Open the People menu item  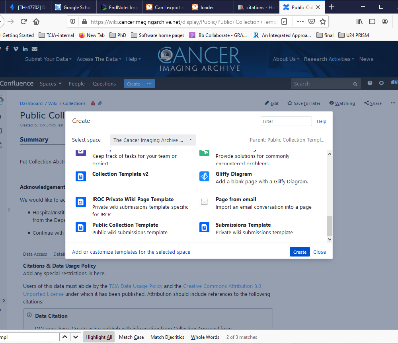click(77, 84)
